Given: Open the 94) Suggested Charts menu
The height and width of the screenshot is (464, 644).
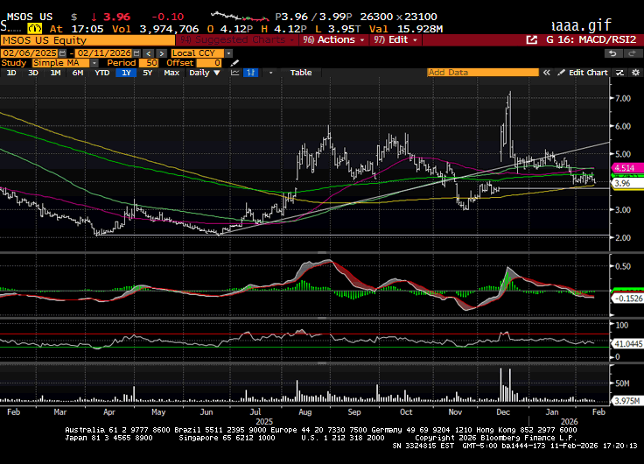Looking at the screenshot, I should [237, 40].
